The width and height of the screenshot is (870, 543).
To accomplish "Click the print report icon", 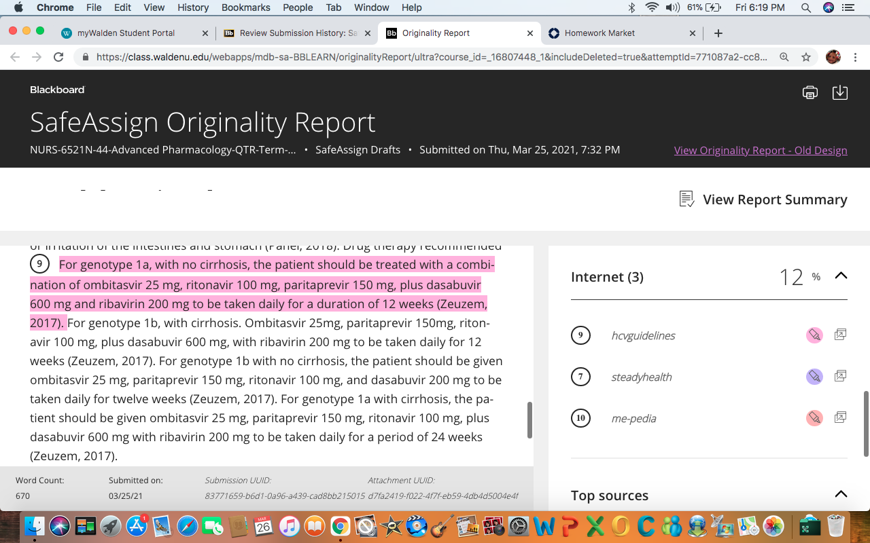I will point(810,92).
